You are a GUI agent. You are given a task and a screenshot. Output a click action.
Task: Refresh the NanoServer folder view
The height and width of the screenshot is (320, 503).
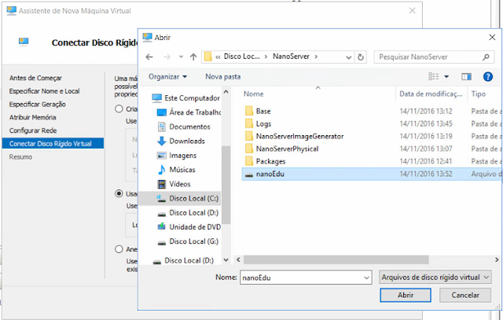(361, 57)
